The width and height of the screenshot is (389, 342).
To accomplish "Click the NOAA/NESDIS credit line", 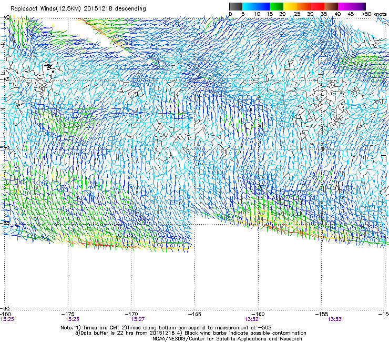I will [x=227, y=339].
